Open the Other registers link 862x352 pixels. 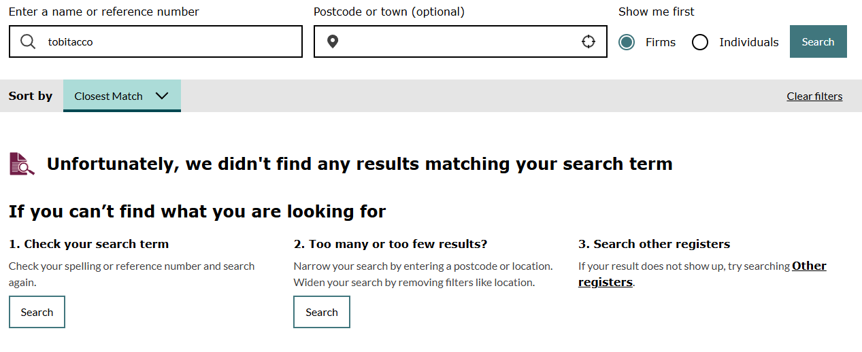(809, 266)
